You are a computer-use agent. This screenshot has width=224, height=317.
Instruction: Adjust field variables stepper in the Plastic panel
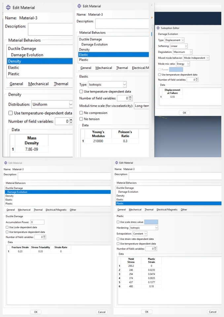pos(155,249)
